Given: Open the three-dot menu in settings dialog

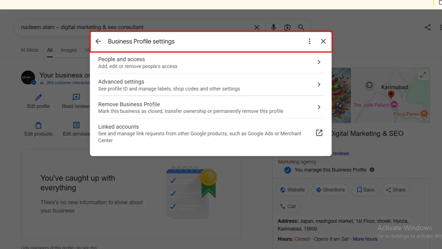Looking at the screenshot, I should 309,41.
